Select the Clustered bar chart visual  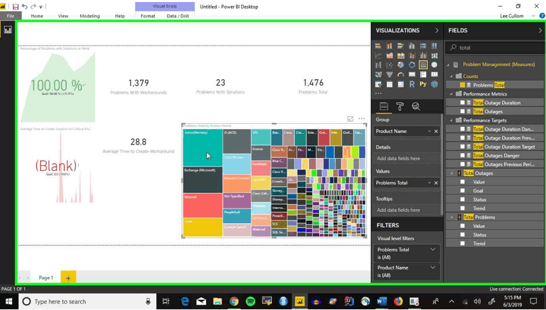point(401,46)
